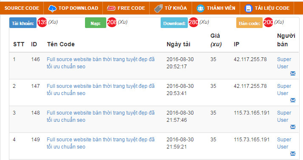Screen dimensions: 303x160
Task: Click price 35 in row ID 149
Action: click(213, 139)
